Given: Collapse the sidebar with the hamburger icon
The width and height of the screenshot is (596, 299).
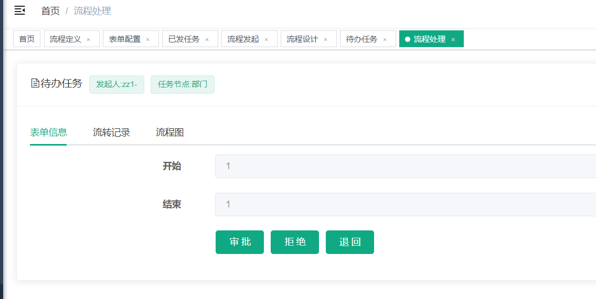Looking at the screenshot, I should click(20, 10).
